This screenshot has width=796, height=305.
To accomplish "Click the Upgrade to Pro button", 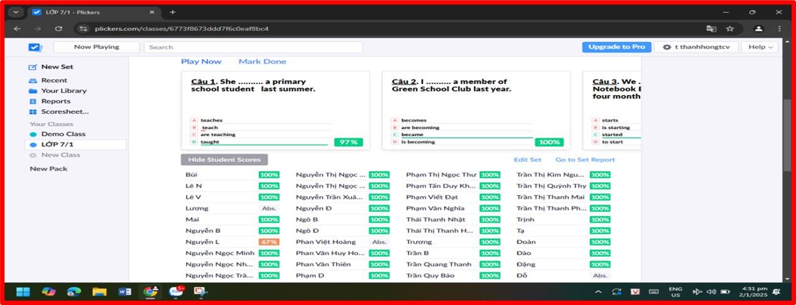I will (616, 47).
